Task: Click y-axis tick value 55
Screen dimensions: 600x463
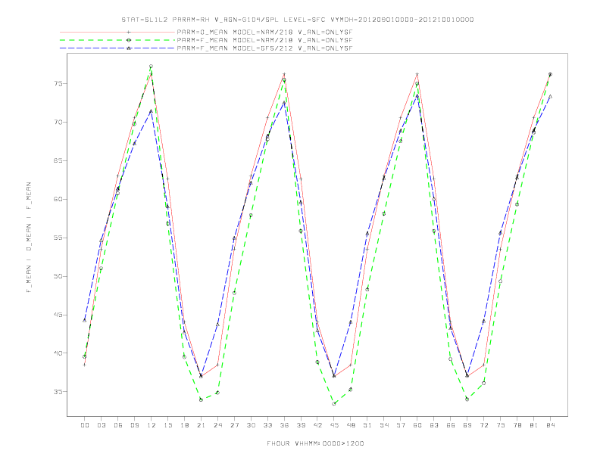Action: pyautogui.click(x=58, y=238)
